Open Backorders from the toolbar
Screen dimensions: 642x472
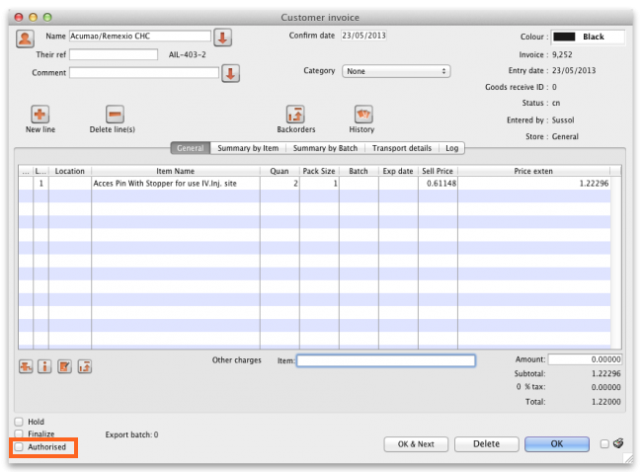[x=295, y=115]
